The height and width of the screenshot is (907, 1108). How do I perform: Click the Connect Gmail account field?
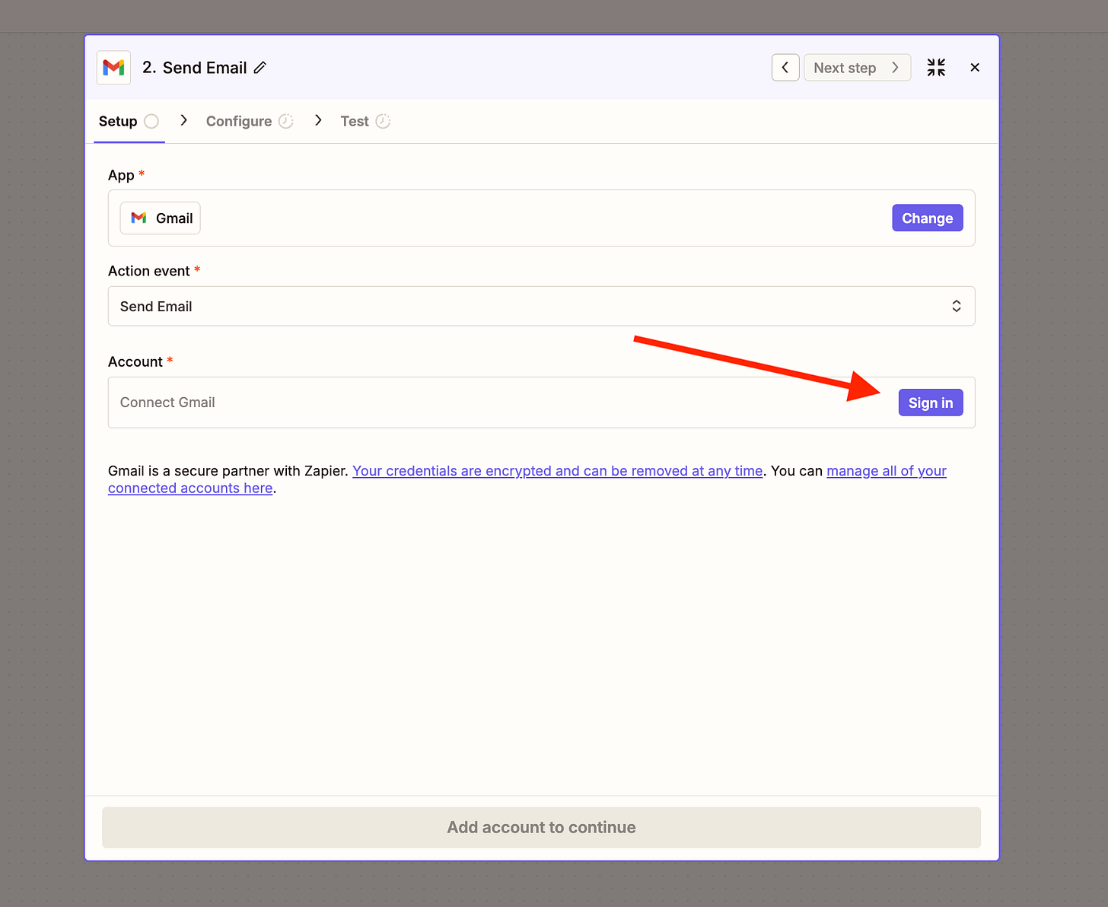coord(541,403)
